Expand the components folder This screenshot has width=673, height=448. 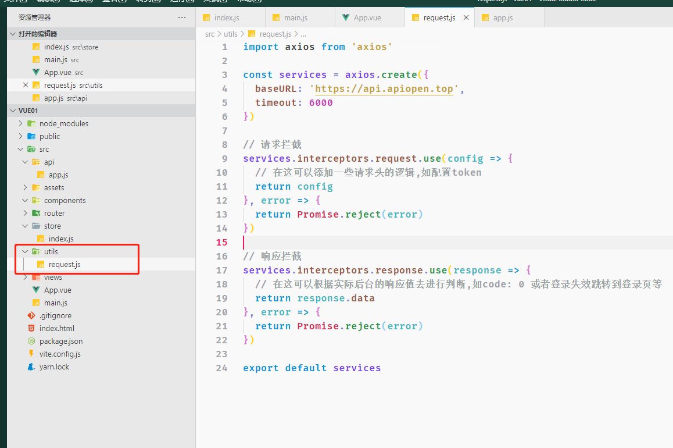coord(25,201)
